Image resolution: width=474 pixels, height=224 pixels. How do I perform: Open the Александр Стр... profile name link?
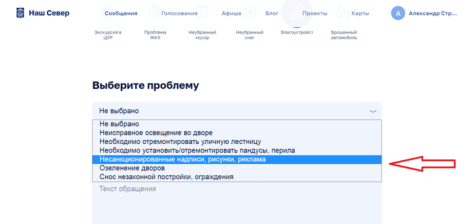pos(433,13)
